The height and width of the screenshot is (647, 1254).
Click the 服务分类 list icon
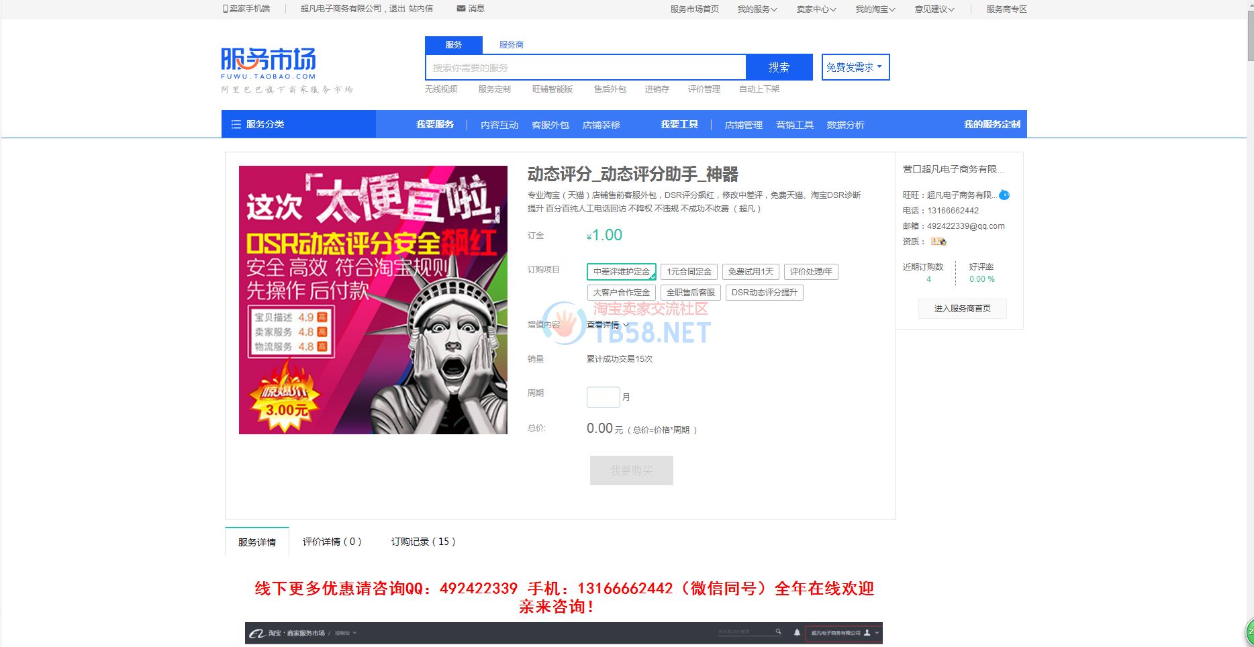point(236,124)
